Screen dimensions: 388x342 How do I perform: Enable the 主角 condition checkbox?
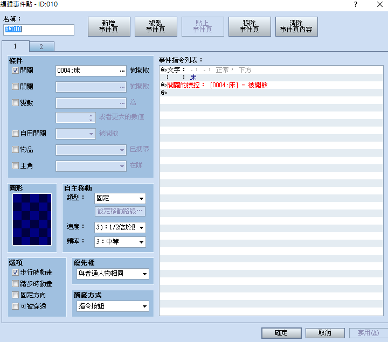click(x=15, y=166)
